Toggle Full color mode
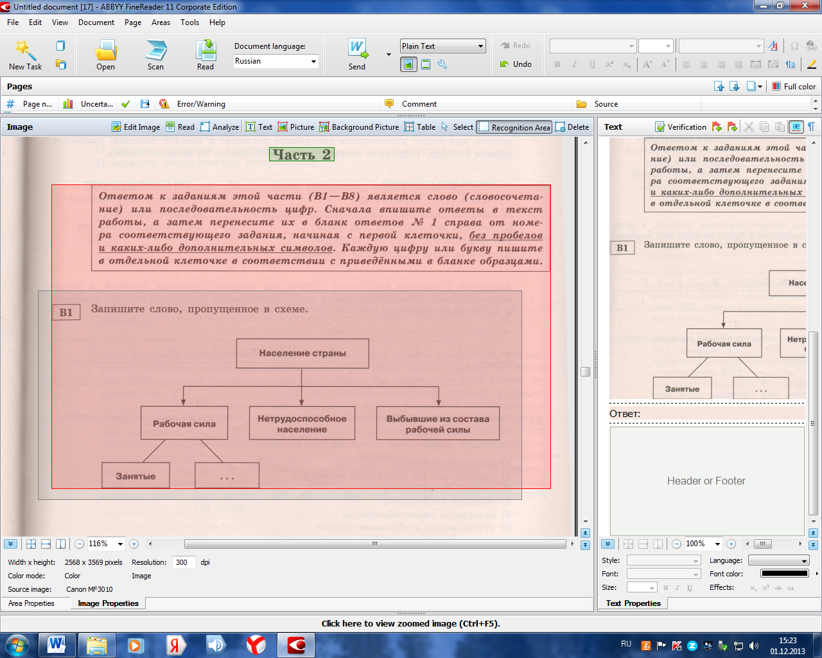The image size is (822, 658). click(x=794, y=87)
